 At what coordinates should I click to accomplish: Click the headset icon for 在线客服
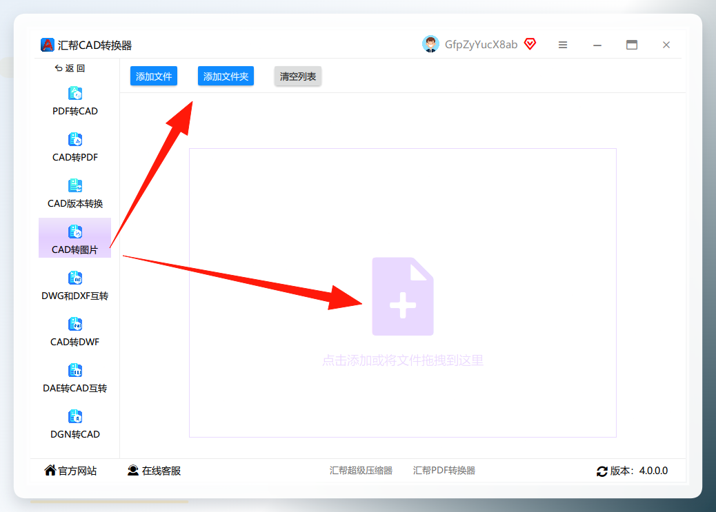coord(133,471)
